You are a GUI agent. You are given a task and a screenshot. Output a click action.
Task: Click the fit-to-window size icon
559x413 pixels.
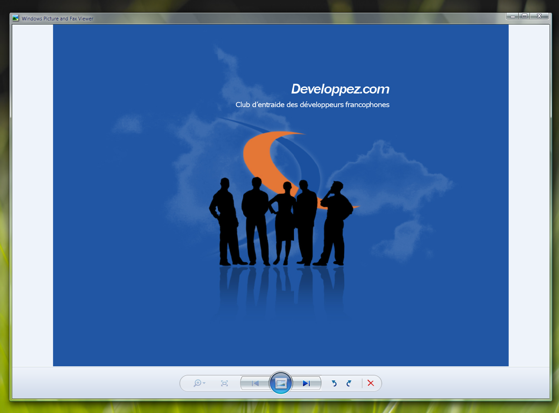(x=224, y=383)
